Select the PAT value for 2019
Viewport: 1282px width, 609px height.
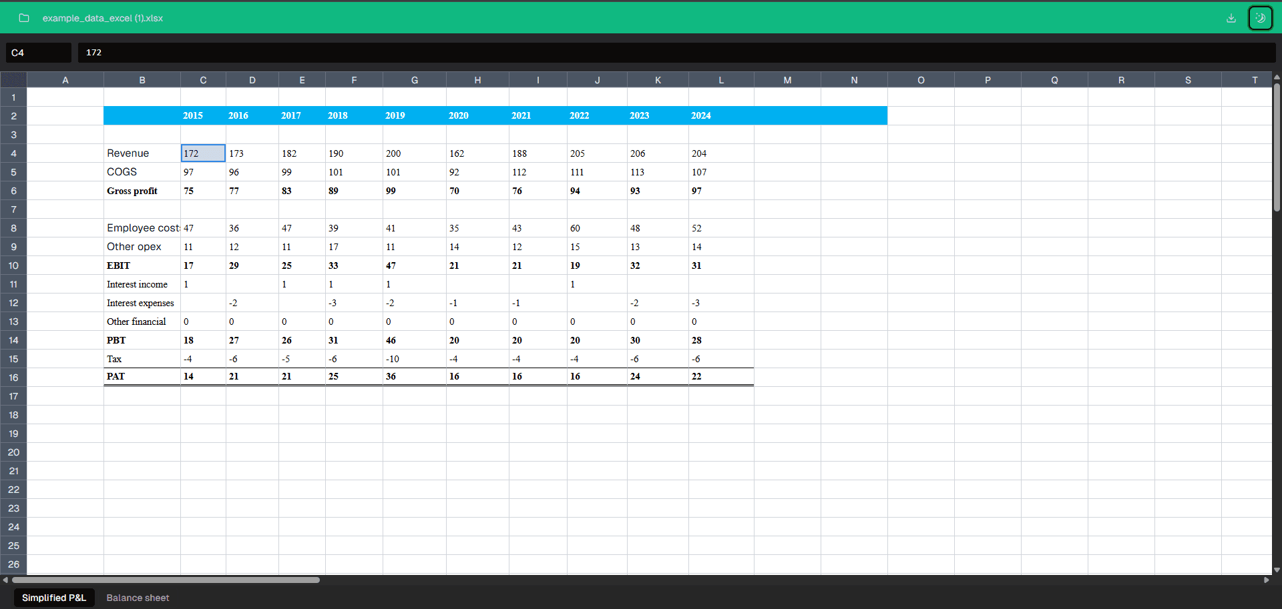point(414,377)
